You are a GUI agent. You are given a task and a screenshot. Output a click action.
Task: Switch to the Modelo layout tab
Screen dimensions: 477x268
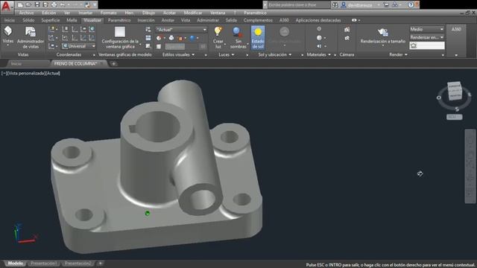(x=15, y=263)
